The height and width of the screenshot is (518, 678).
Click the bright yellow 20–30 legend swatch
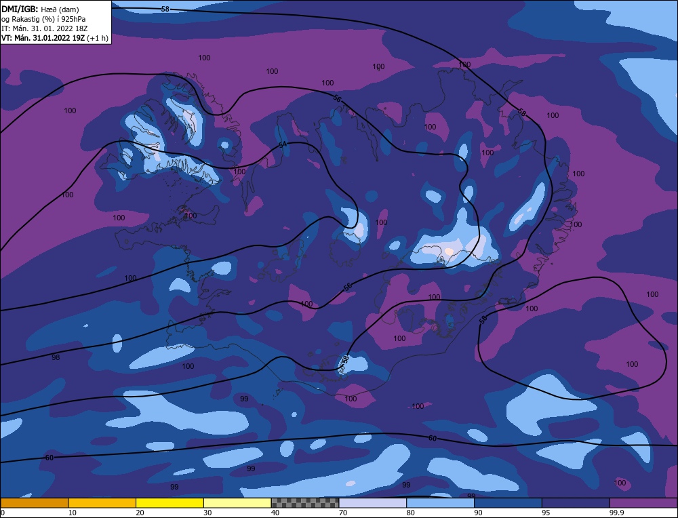(169, 502)
